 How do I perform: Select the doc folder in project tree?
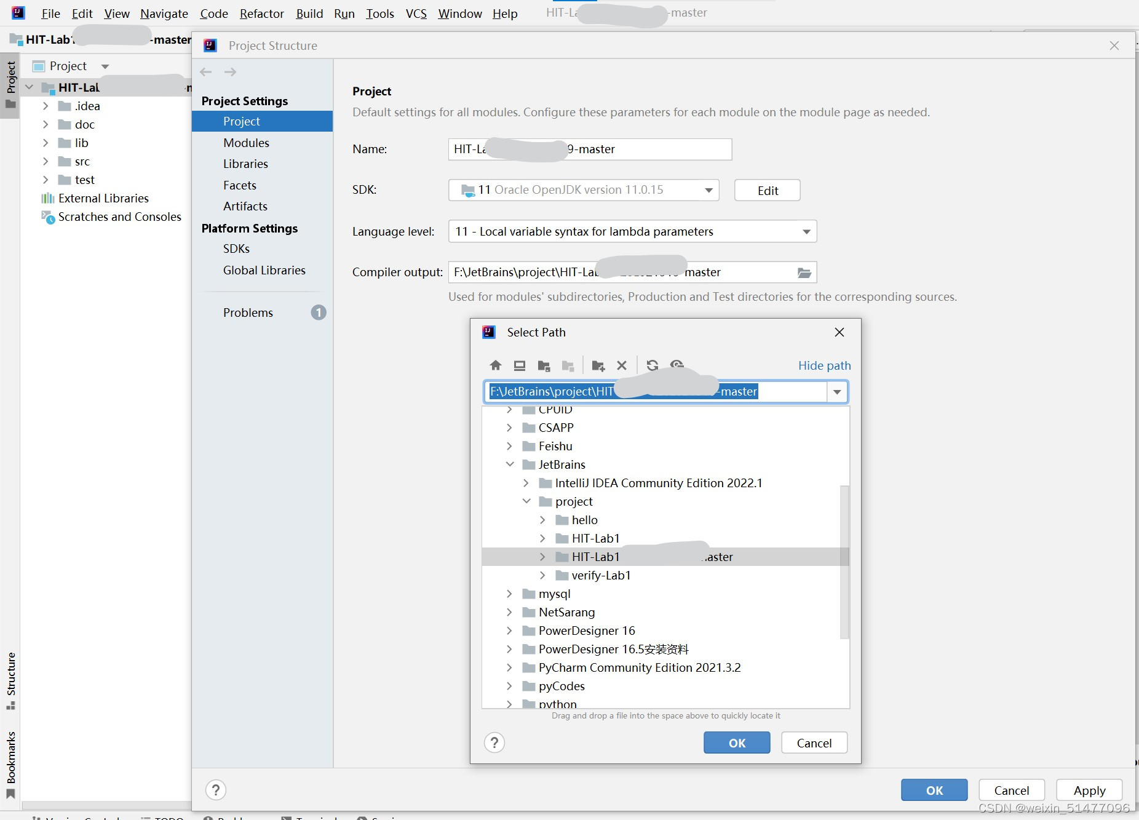106,124
